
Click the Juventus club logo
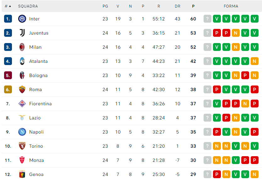pos(22,33)
